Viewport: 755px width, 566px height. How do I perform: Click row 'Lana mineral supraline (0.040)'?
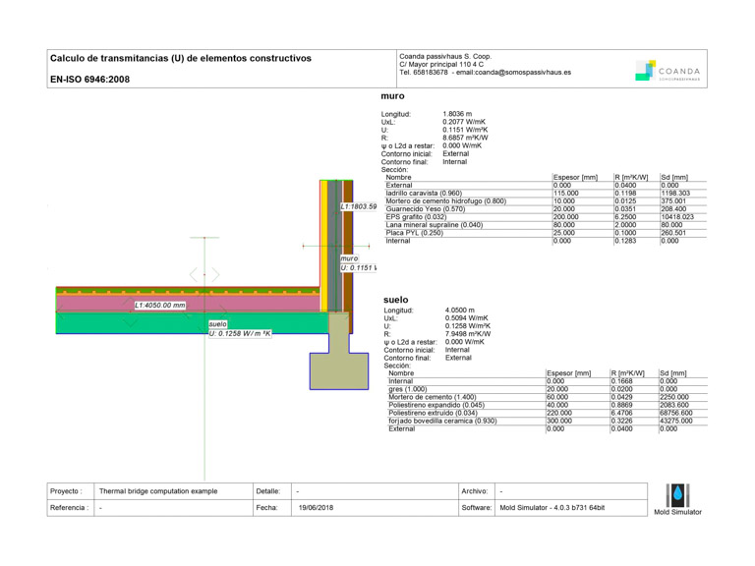click(x=545, y=225)
